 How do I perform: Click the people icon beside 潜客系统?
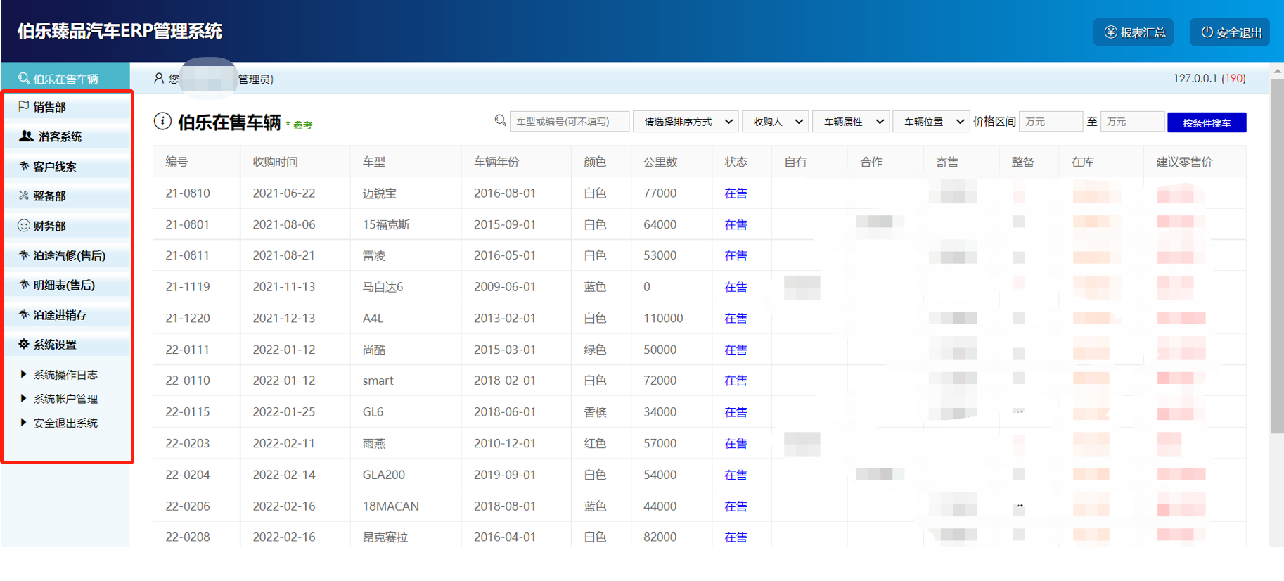pyautogui.click(x=26, y=136)
